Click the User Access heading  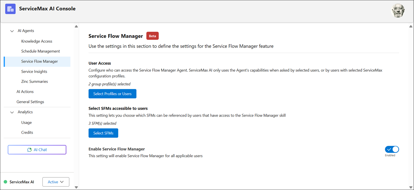[x=100, y=63]
